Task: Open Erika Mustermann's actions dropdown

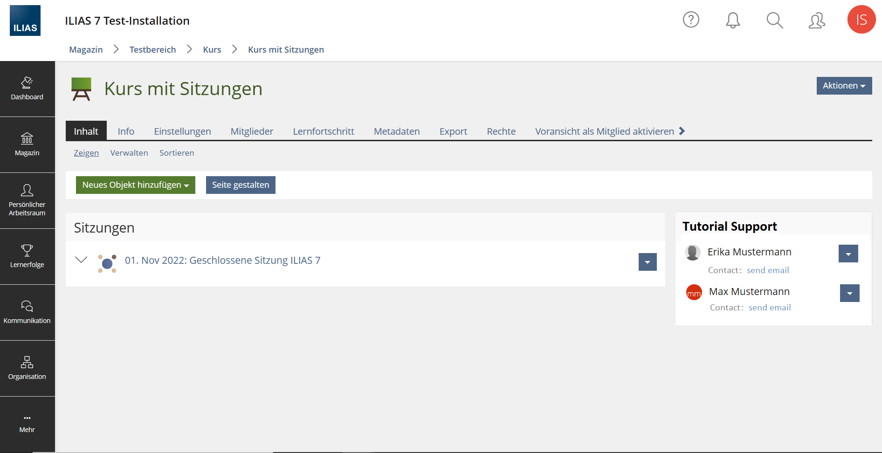Action: tap(848, 254)
